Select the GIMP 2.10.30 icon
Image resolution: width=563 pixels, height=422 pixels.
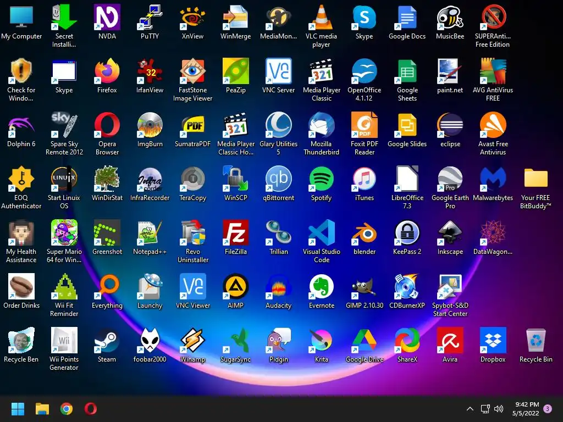point(364,286)
